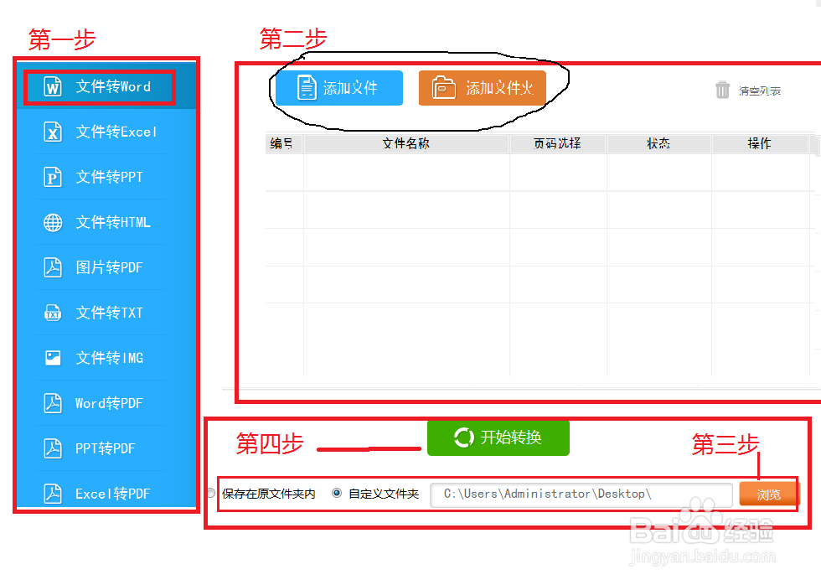Click 浏览 to choose output folder

pyautogui.click(x=768, y=494)
